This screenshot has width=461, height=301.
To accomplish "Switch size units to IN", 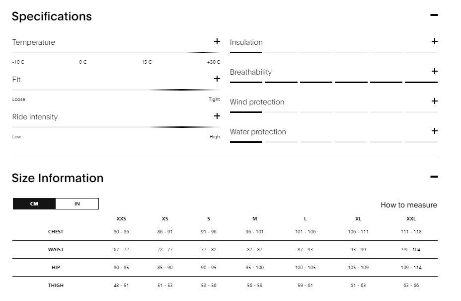I will [77, 204].
